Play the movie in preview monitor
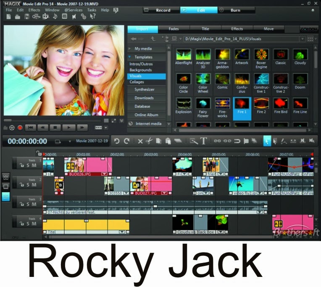The height and width of the screenshot is (287, 321). (68, 128)
